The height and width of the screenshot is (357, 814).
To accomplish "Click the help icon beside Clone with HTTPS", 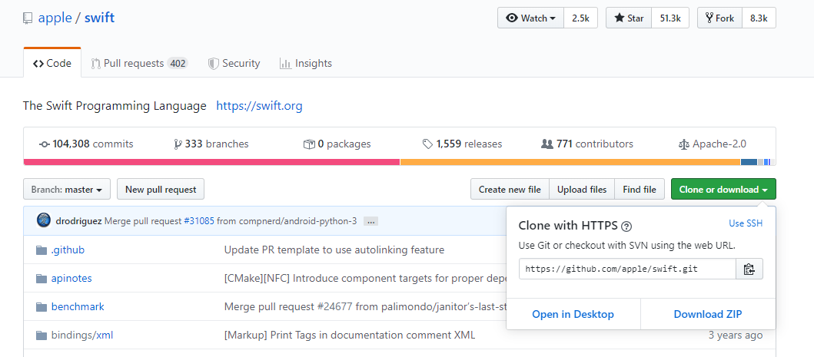I will (626, 226).
